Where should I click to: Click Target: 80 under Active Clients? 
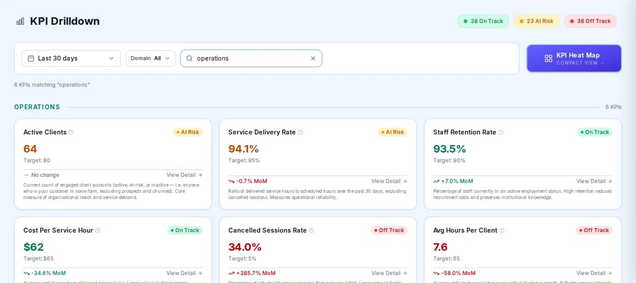click(x=37, y=161)
